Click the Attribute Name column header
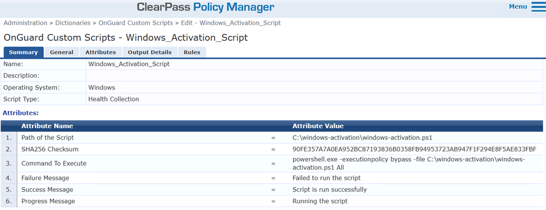The image size is (546, 210). (47, 126)
